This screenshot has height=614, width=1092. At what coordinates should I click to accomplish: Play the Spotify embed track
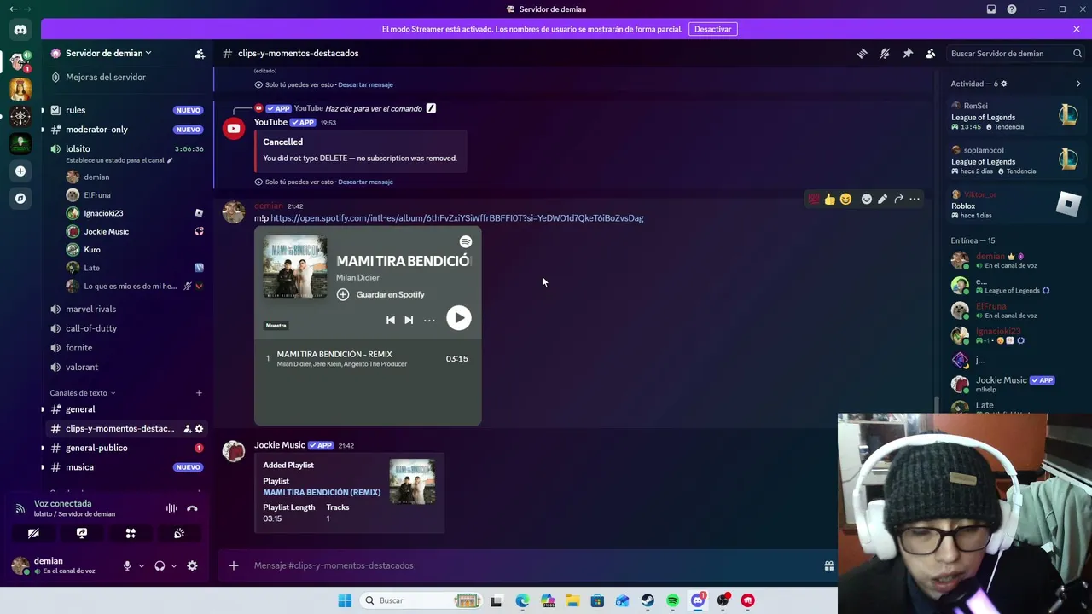click(459, 318)
